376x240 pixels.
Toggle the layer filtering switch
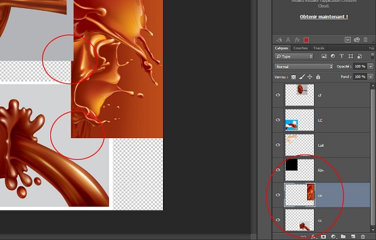(x=372, y=56)
